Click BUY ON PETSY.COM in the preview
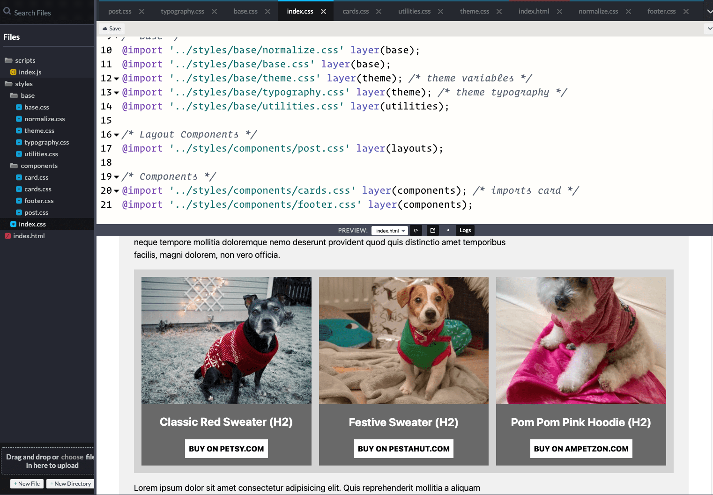The width and height of the screenshot is (713, 495). point(226,448)
